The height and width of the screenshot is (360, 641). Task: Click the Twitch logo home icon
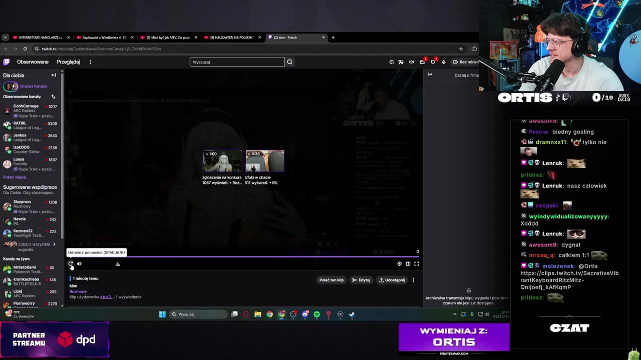click(x=7, y=62)
